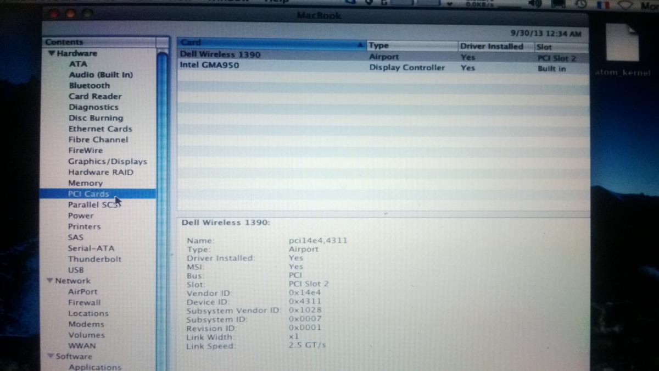
Task: Select Card Reader in the sidebar
Action: tap(95, 96)
